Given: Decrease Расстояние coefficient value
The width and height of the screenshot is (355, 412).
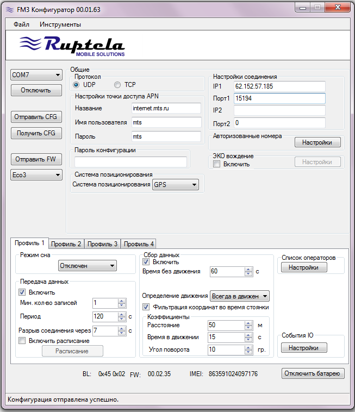Looking at the screenshot, I should tap(248, 328).
